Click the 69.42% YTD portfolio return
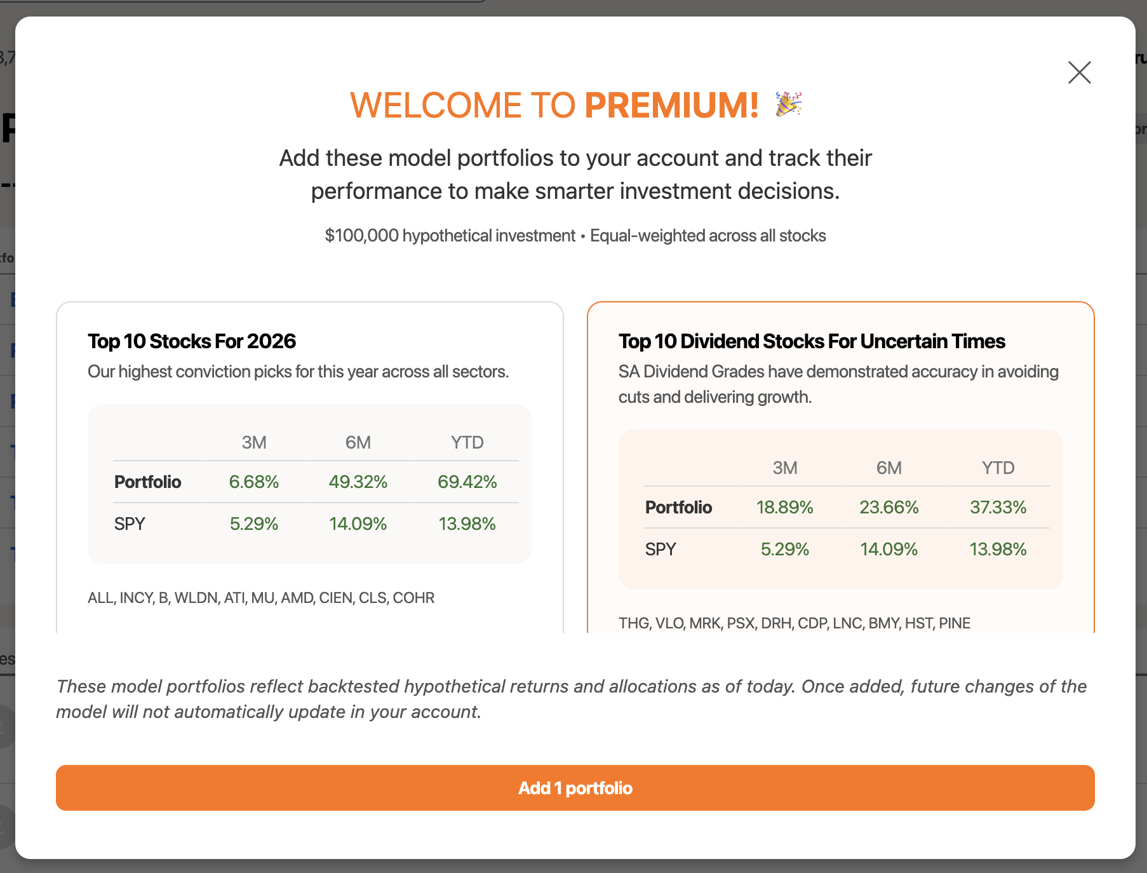Viewport: 1147px width, 873px height. pos(467,482)
